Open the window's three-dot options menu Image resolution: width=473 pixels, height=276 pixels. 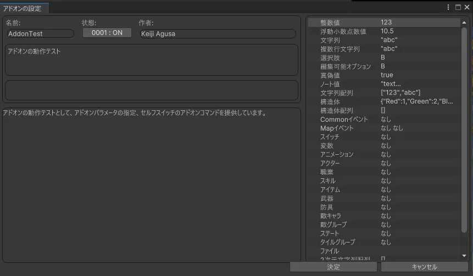point(449,7)
